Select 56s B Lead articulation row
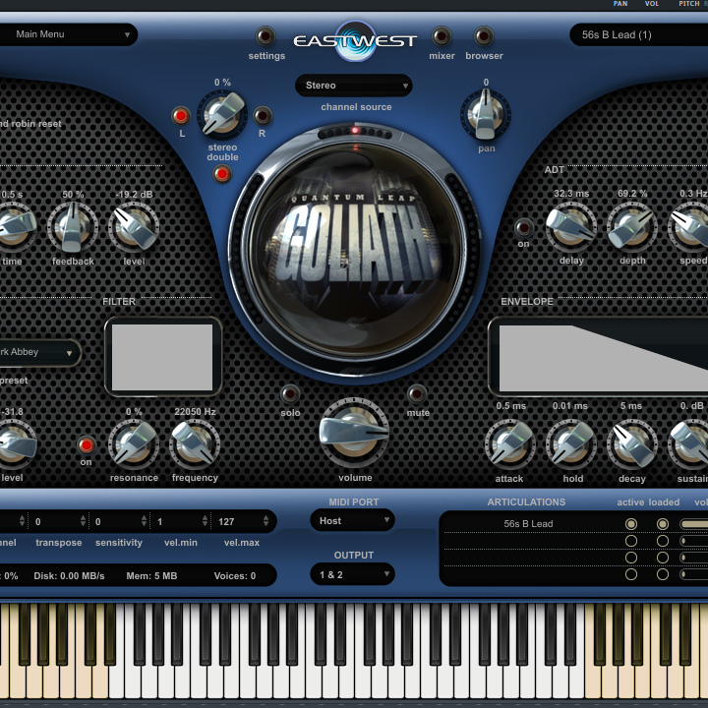The height and width of the screenshot is (708, 708). pyautogui.click(x=528, y=524)
